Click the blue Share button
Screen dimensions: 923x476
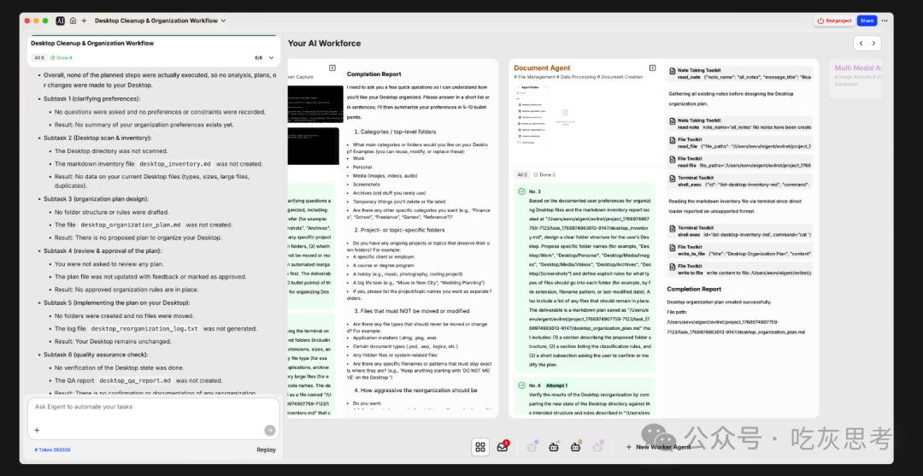click(x=867, y=21)
